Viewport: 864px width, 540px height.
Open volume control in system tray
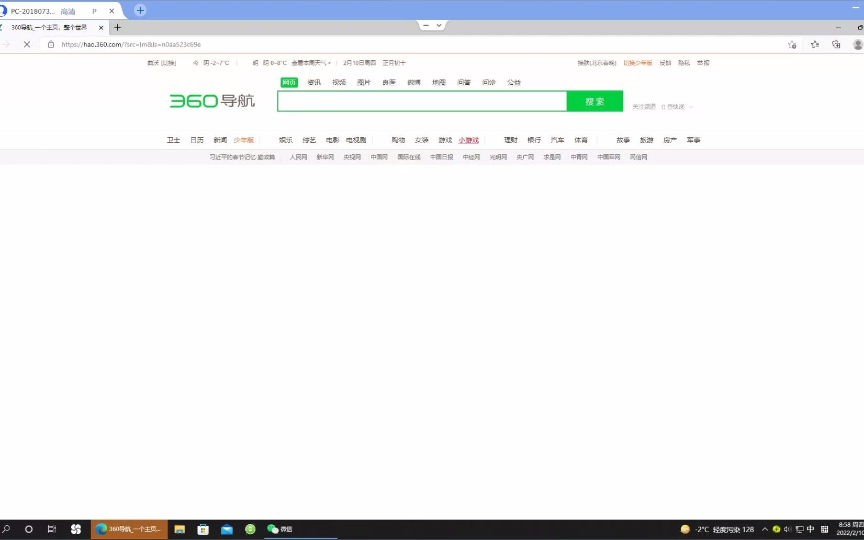[x=788, y=529]
